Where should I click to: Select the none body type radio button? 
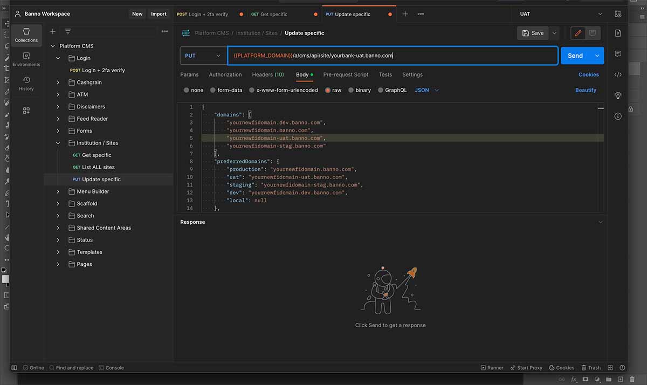[187, 90]
